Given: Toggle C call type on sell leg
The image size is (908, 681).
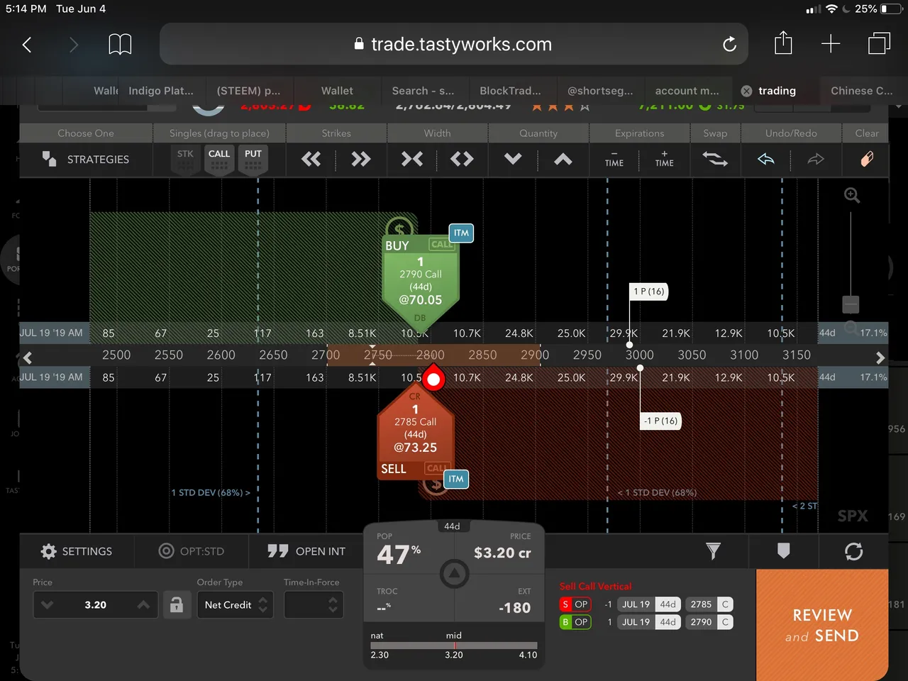Looking at the screenshot, I should tap(725, 604).
